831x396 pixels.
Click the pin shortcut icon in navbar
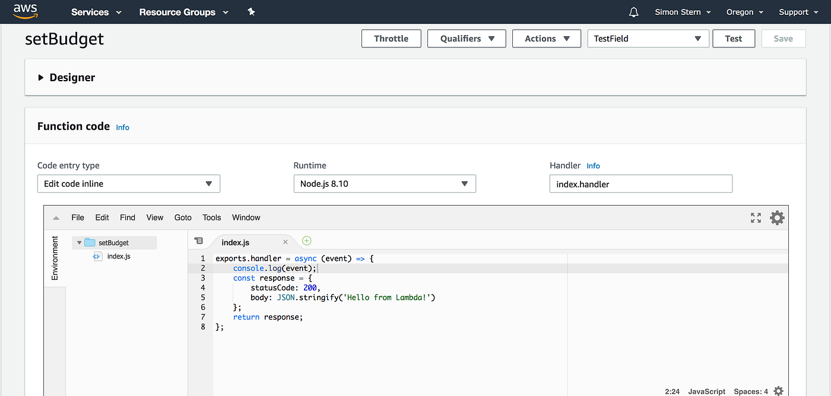click(251, 12)
